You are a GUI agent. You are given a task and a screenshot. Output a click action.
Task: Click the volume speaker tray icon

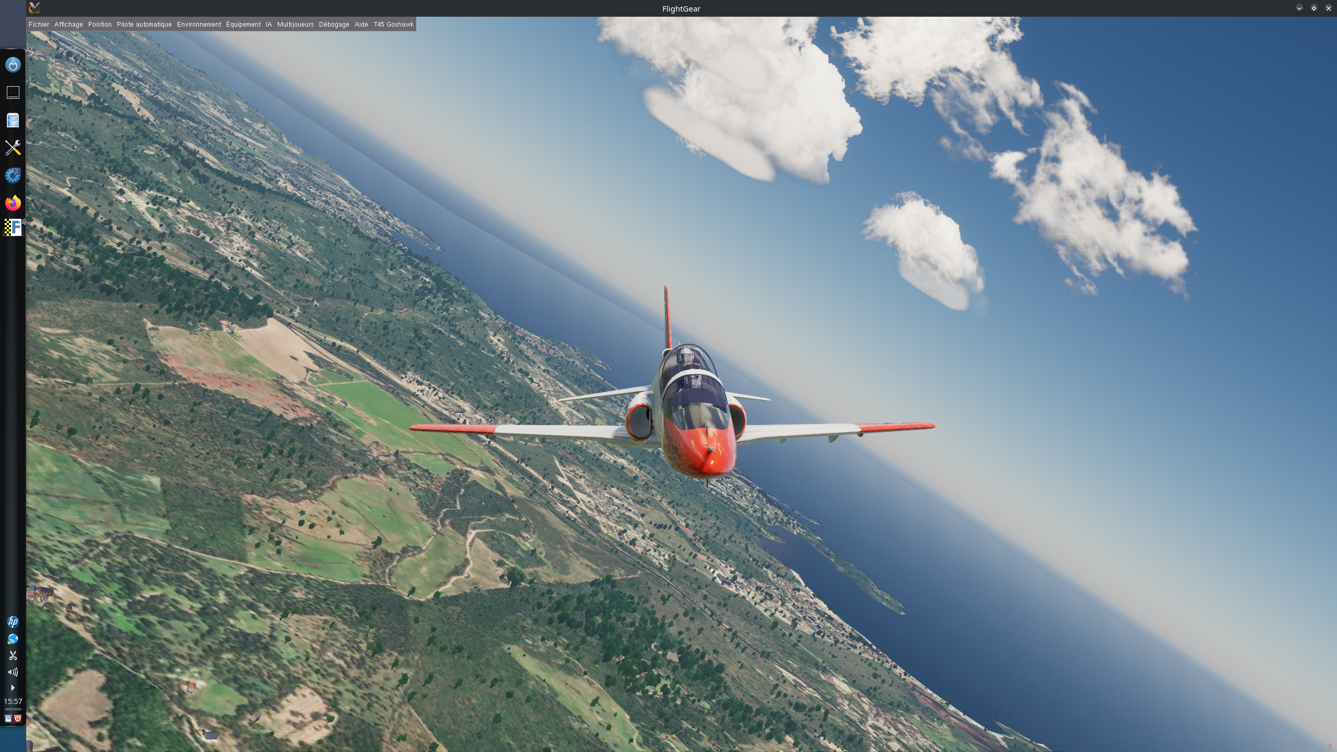point(13,672)
